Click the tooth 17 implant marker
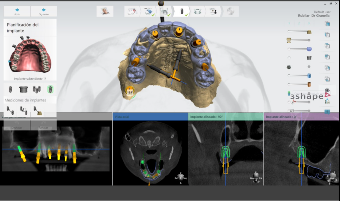 pos(130,91)
